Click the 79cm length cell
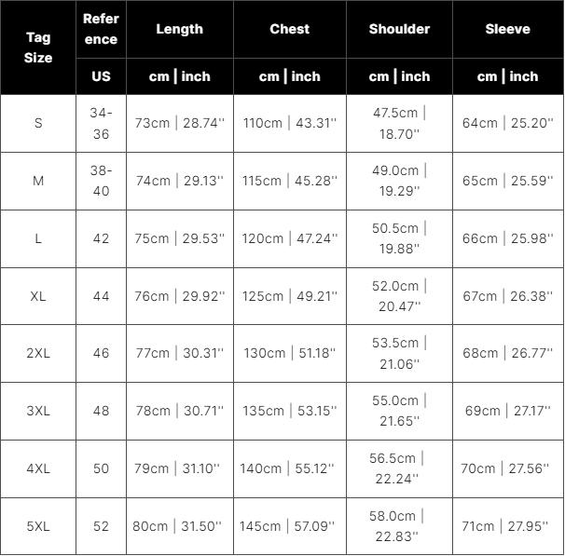565x556 pixels. pyautogui.click(x=179, y=468)
